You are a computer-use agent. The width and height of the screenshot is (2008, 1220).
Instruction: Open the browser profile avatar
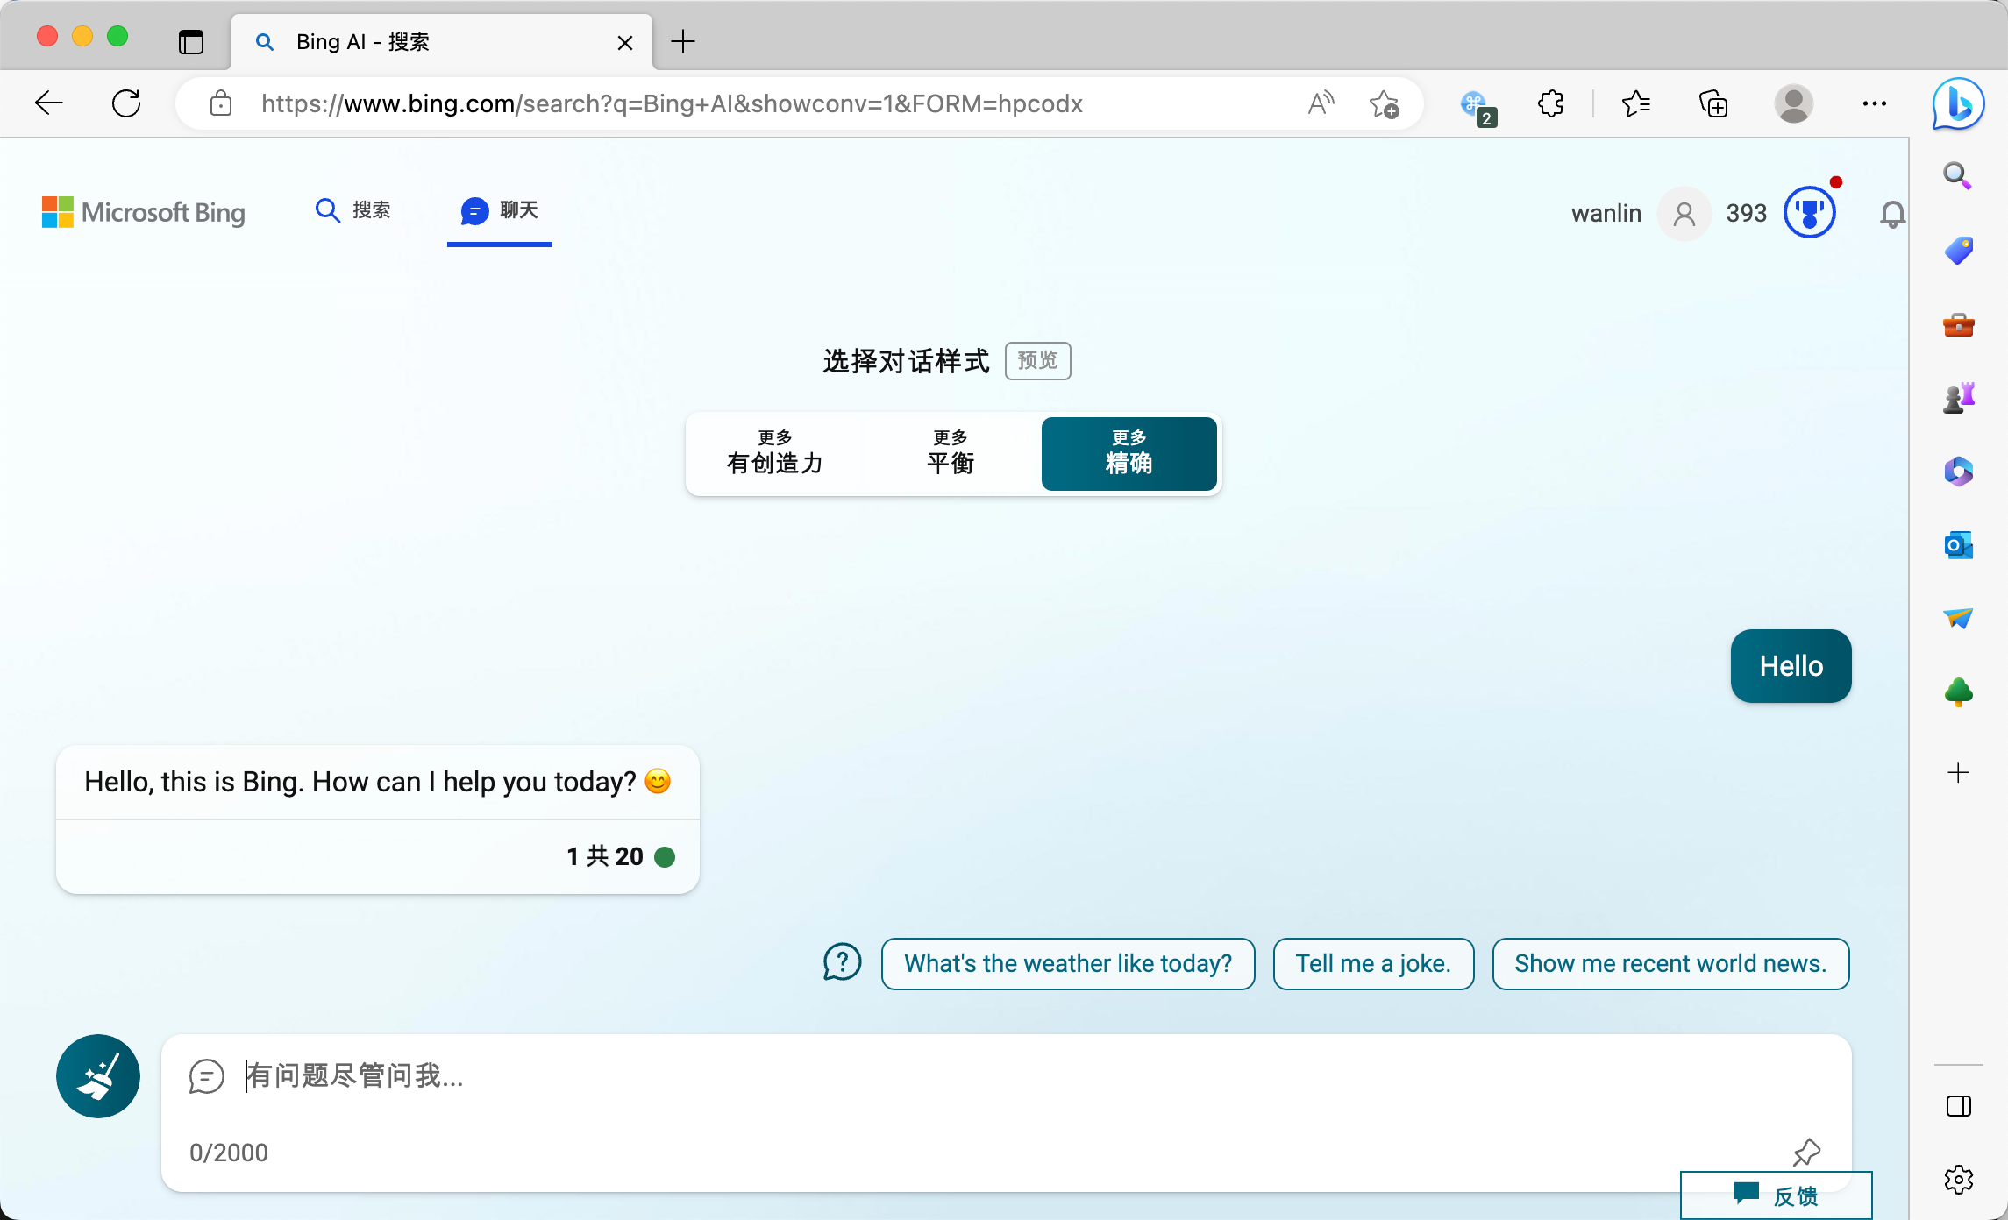pos(1794,103)
